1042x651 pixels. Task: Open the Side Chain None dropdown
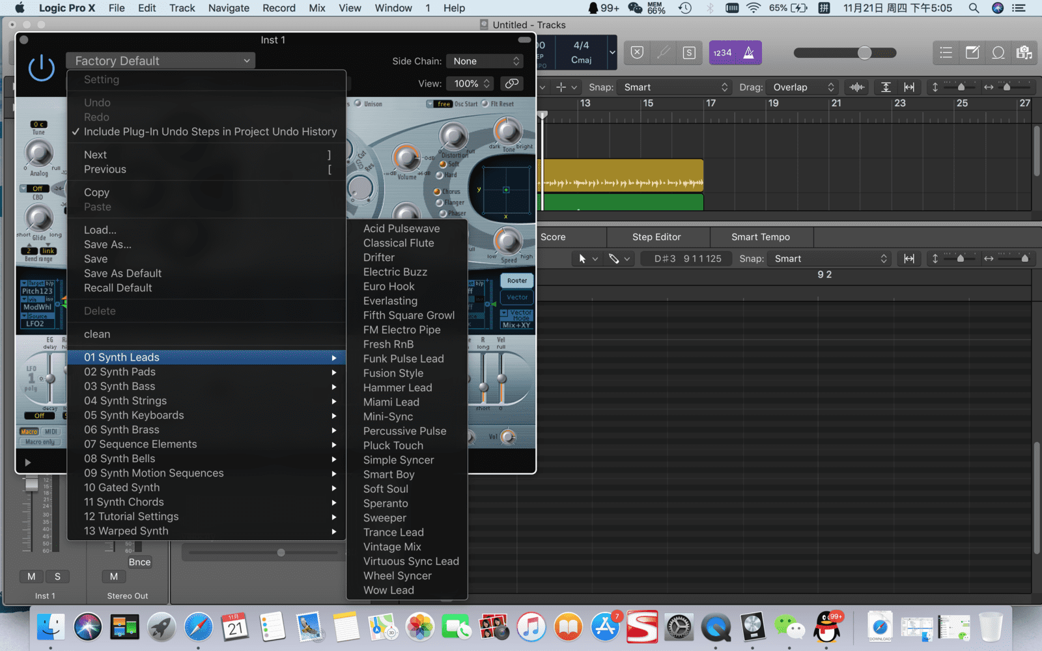click(485, 61)
